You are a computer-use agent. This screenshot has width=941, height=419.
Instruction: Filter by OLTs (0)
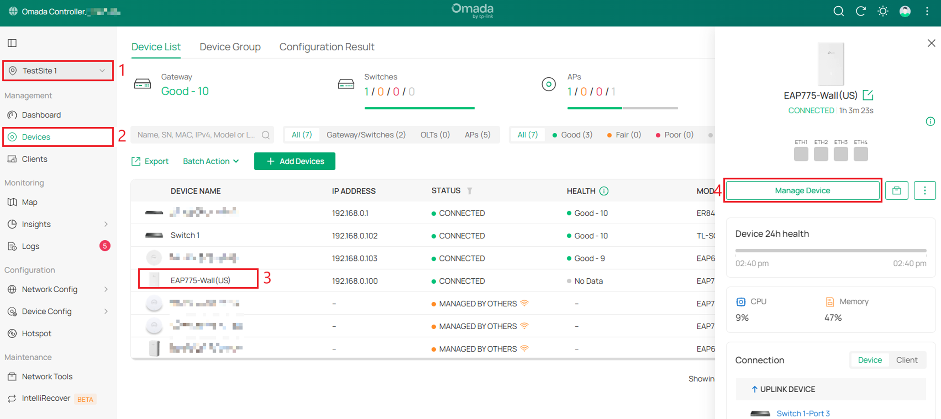tap(435, 135)
